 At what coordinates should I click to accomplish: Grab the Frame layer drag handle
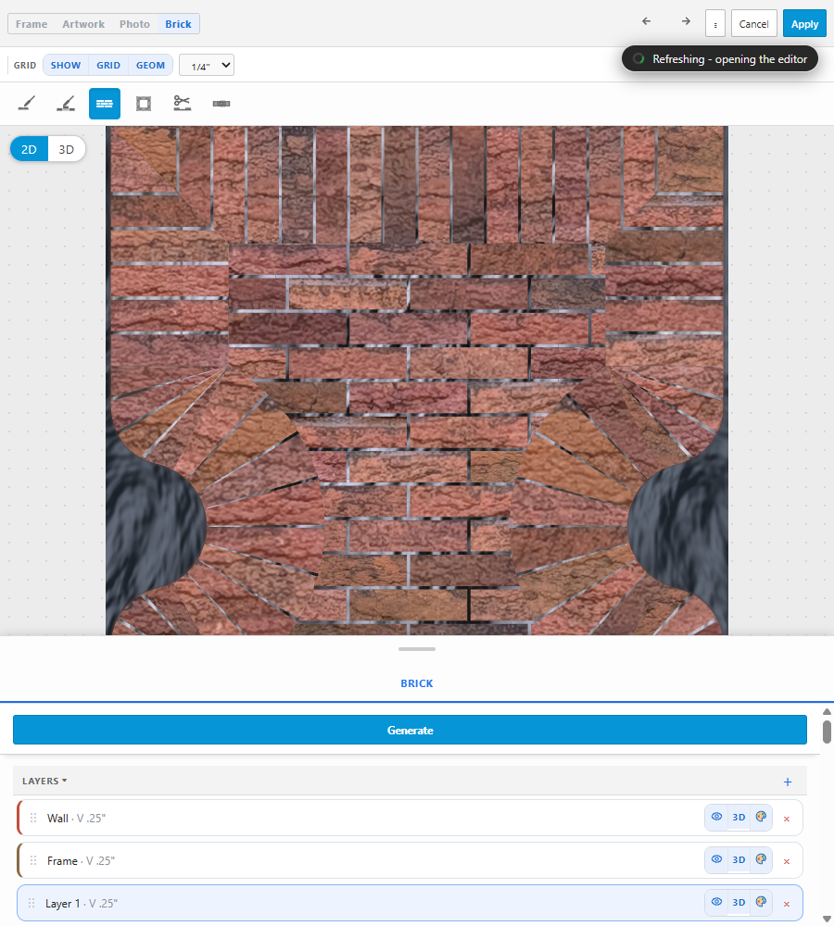33,860
